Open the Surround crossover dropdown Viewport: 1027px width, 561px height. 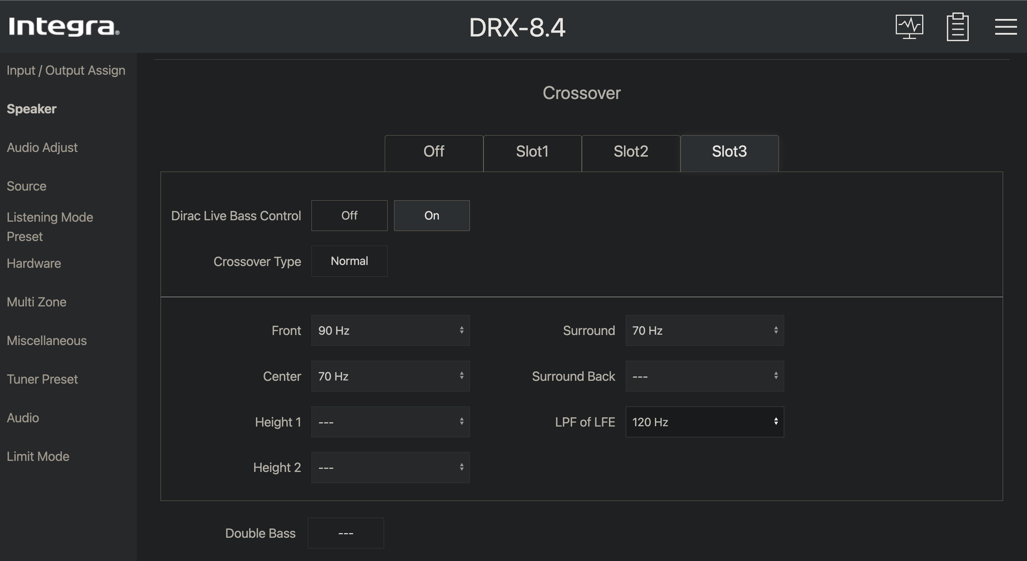(x=704, y=330)
